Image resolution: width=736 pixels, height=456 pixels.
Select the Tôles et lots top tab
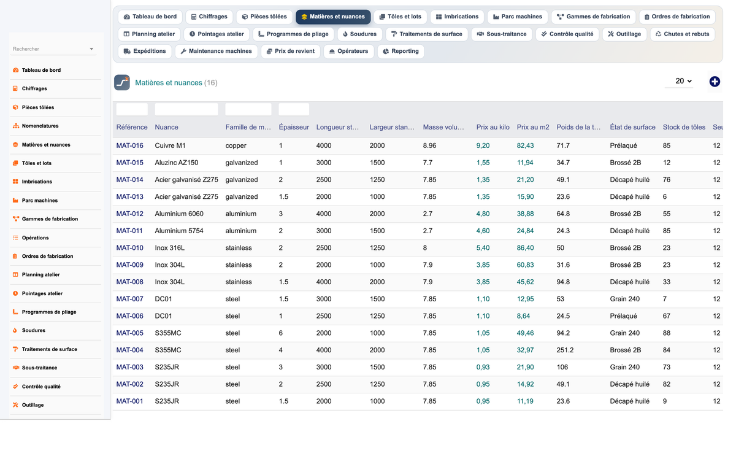(400, 17)
